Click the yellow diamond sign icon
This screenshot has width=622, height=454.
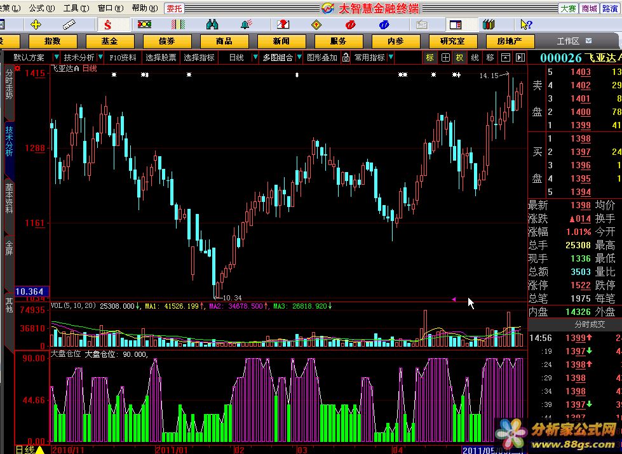point(316,25)
